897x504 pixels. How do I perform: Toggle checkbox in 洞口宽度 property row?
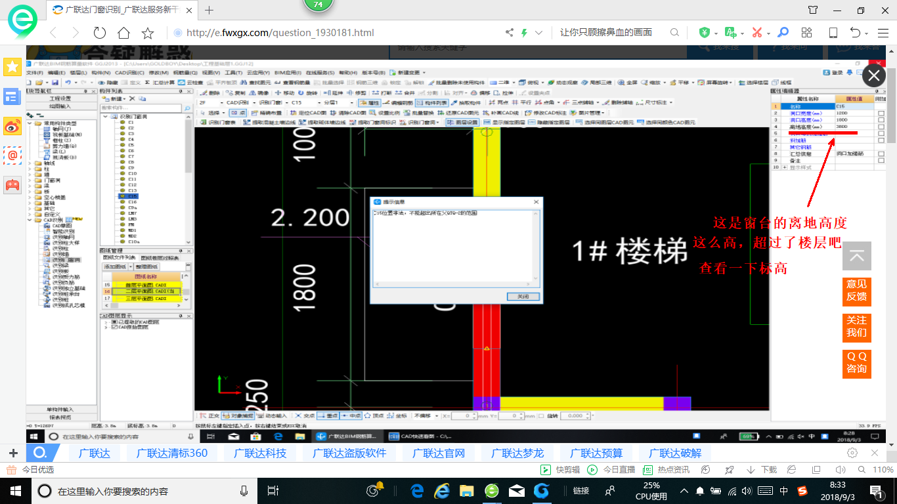881,113
